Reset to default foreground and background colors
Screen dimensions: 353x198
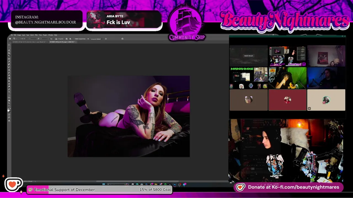pos(8,108)
